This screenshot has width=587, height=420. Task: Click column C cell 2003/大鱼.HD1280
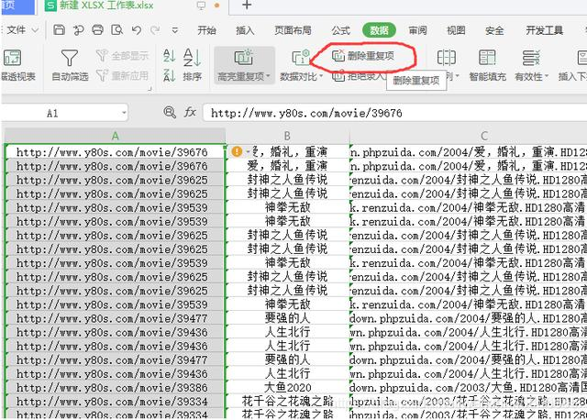coord(469,387)
